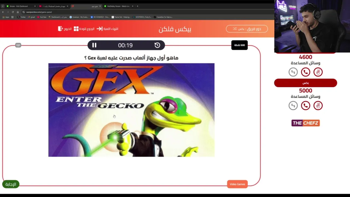Use the 4600 team's call-a-friend lifeline
This screenshot has width=350, height=197.
305,72
